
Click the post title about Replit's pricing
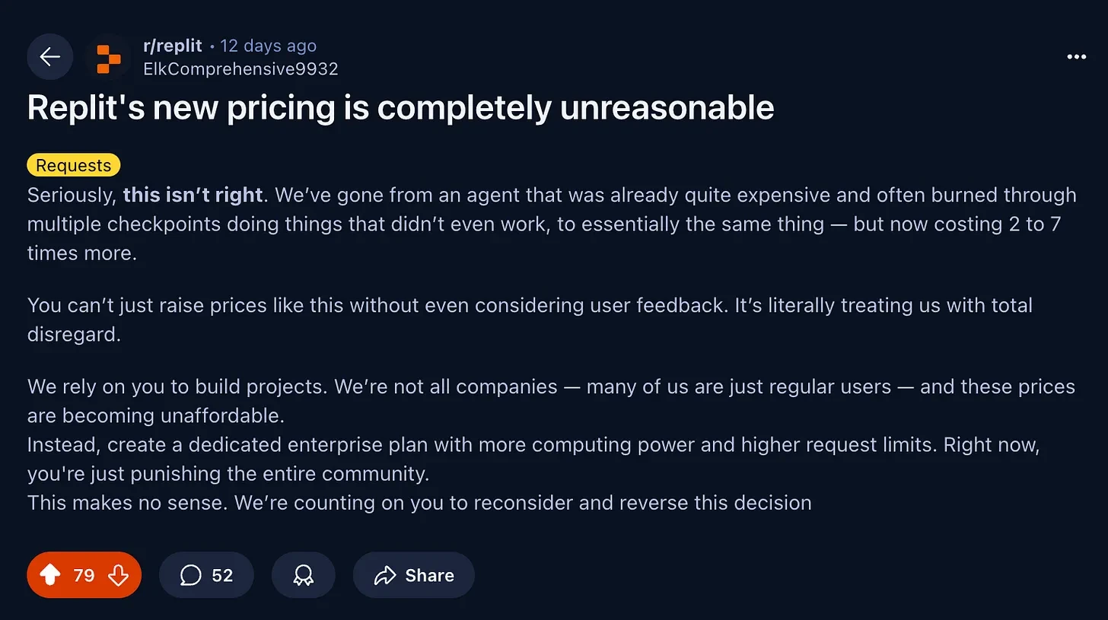point(400,108)
